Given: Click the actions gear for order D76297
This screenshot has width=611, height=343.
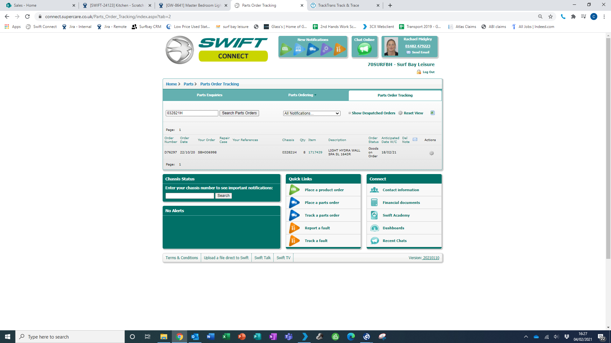Looking at the screenshot, I should tap(432, 153).
